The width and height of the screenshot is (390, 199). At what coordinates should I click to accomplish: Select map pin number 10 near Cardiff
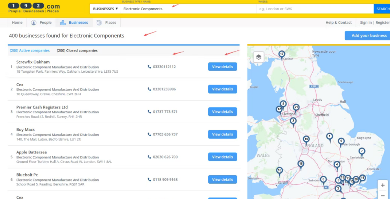pyautogui.click(x=279, y=171)
